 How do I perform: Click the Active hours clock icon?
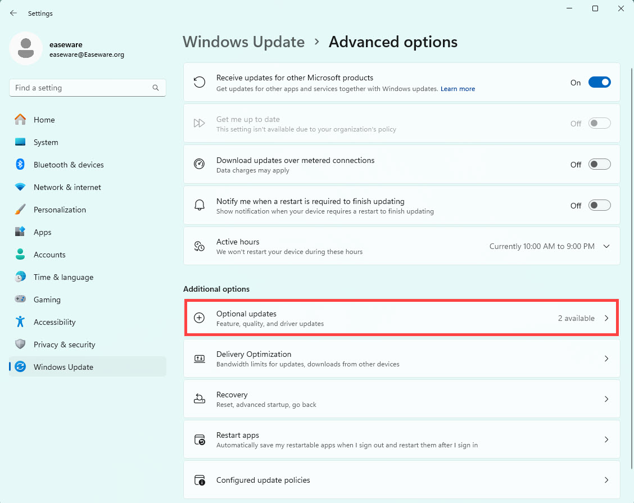point(200,246)
